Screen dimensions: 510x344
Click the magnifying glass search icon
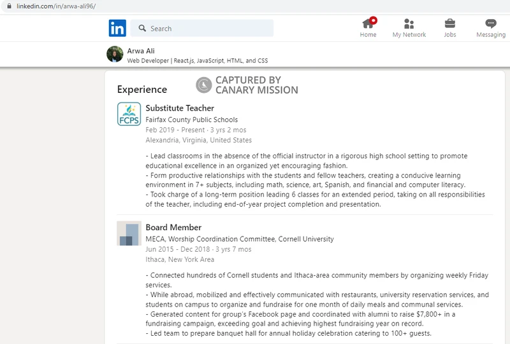(142, 28)
